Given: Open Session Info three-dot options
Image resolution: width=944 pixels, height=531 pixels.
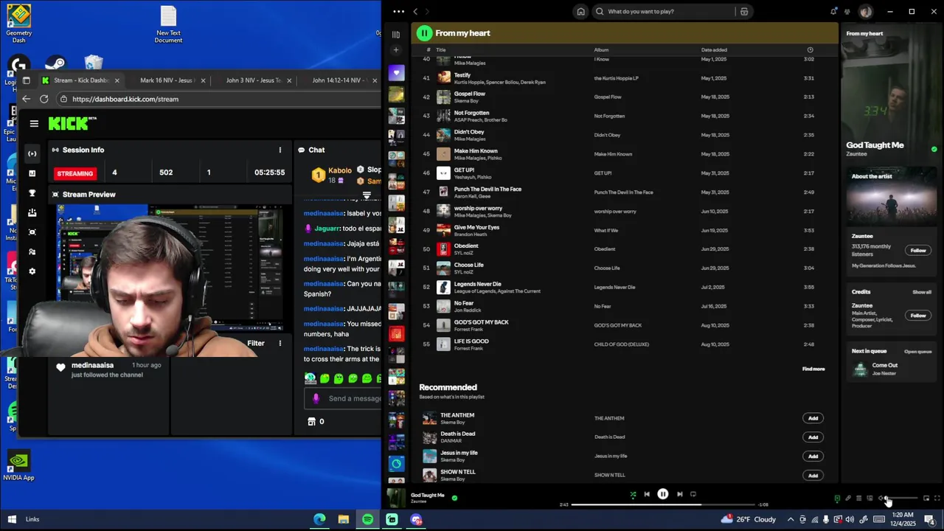Looking at the screenshot, I should click(280, 150).
